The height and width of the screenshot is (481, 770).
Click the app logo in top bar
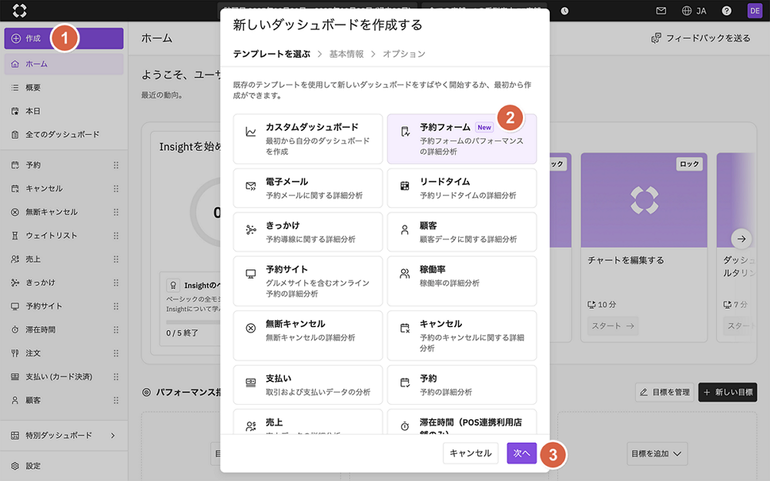tap(19, 10)
